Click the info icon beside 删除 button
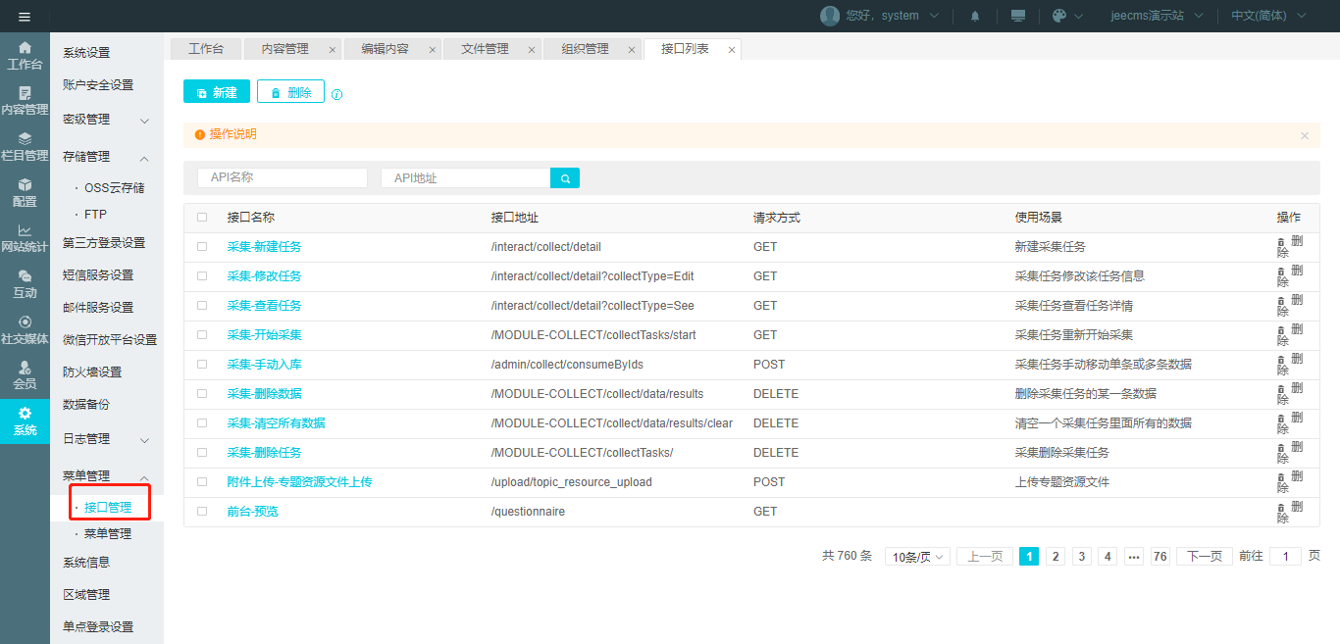Screen dimensions: 1340x644 [x=337, y=95]
